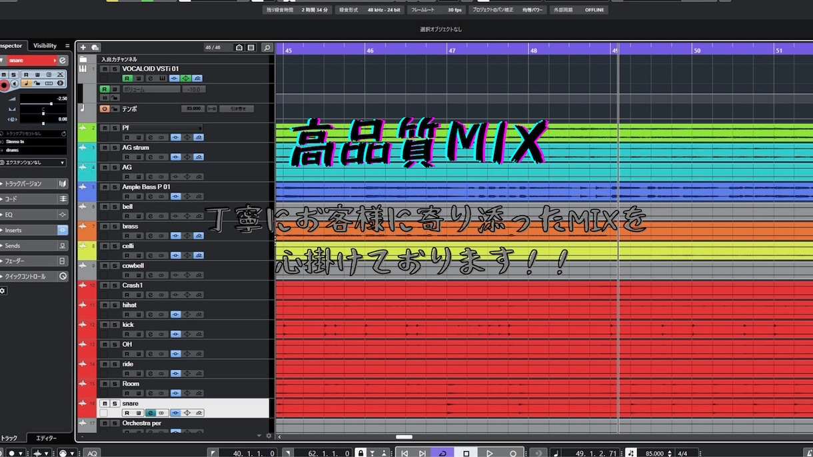This screenshot has height=457, width=813.
Task: Click the house-shaped track icon beside the 46 / 46 counter
Action: point(239,47)
